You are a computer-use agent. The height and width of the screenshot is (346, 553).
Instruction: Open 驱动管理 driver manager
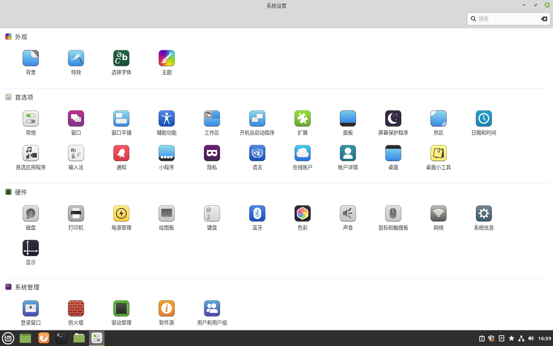coord(121,313)
